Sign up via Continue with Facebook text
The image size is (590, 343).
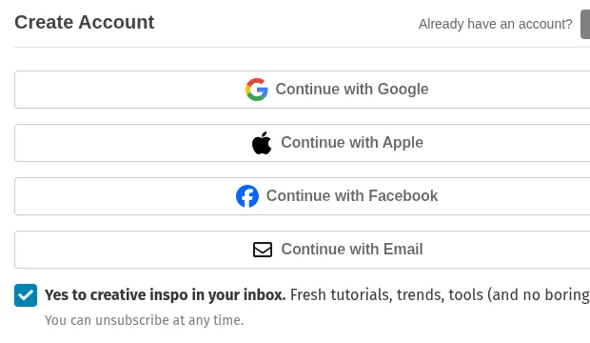[352, 195]
